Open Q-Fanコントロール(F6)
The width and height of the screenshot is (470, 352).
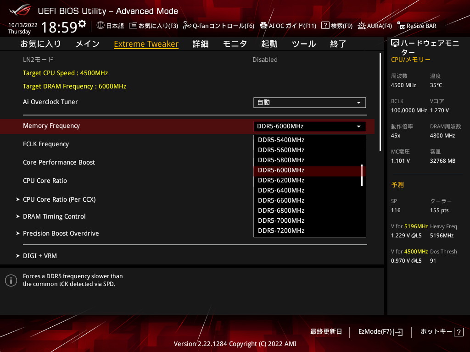(219, 26)
